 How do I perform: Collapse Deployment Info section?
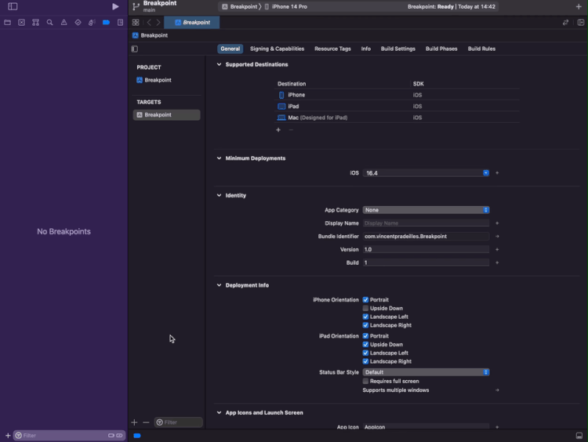click(219, 285)
